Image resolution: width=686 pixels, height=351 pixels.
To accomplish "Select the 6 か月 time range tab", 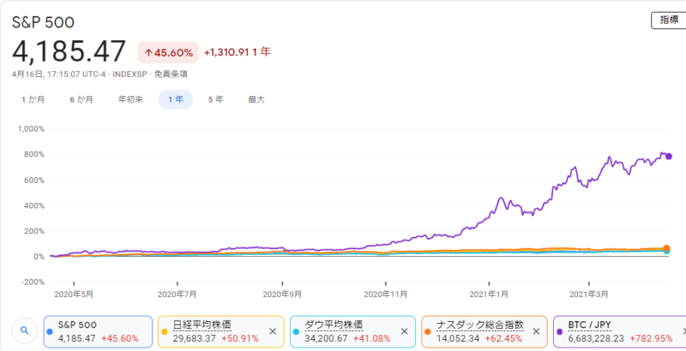I will coord(81,99).
